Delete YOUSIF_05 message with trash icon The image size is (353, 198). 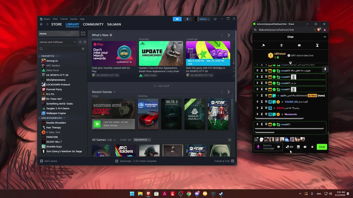click(x=257, y=102)
